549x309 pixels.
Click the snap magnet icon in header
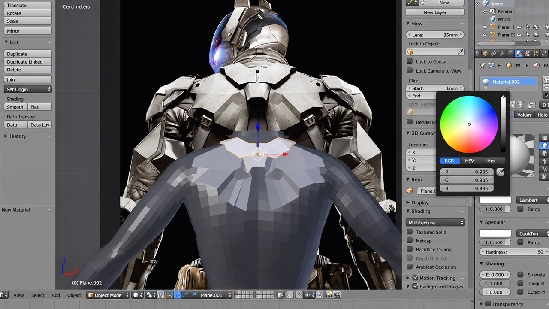pos(299,295)
